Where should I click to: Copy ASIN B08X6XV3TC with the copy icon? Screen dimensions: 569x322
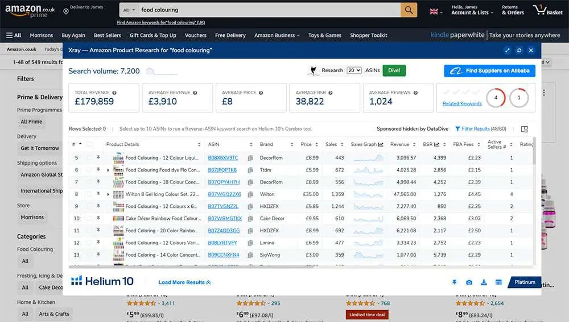250,158
